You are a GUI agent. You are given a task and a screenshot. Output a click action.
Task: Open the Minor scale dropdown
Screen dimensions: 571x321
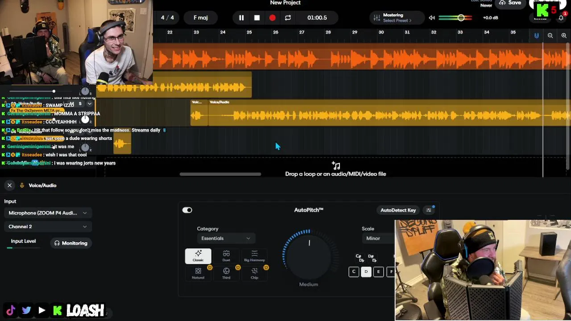pos(378,239)
